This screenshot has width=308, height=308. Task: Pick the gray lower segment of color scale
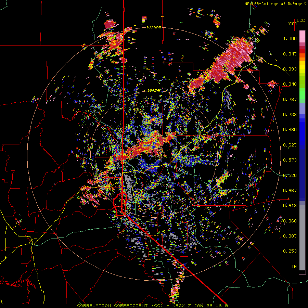pyautogui.click(x=302, y=238)
